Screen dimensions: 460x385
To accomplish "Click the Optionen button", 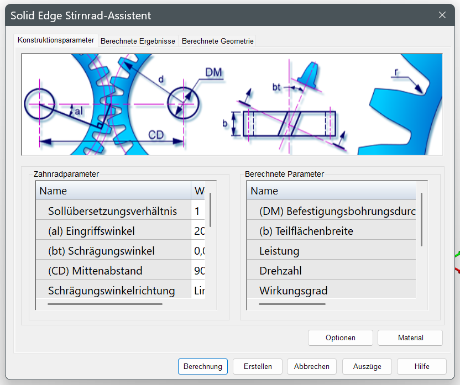I will coord(341,338).
